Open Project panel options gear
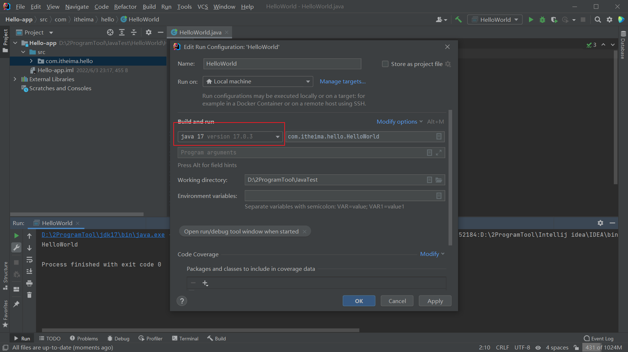The width and height of the screenshot is (628, 352). pyautogui.click(x=149, y=32)
